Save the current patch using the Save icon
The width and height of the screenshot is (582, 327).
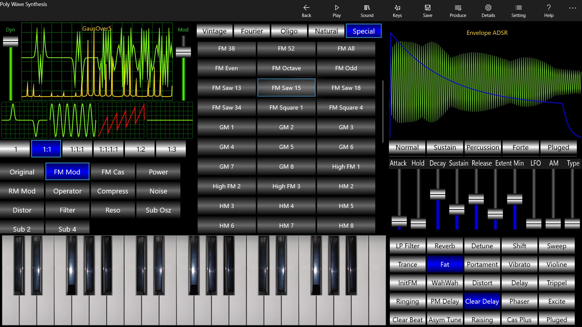tap(427, 11)
